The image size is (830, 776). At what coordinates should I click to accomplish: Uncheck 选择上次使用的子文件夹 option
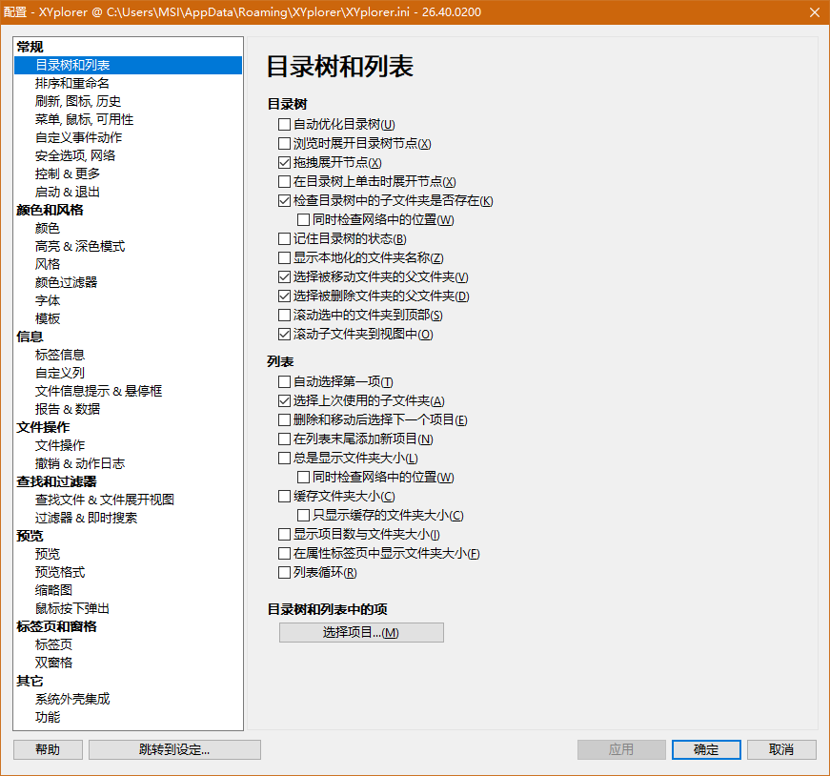tap(283, 400)
